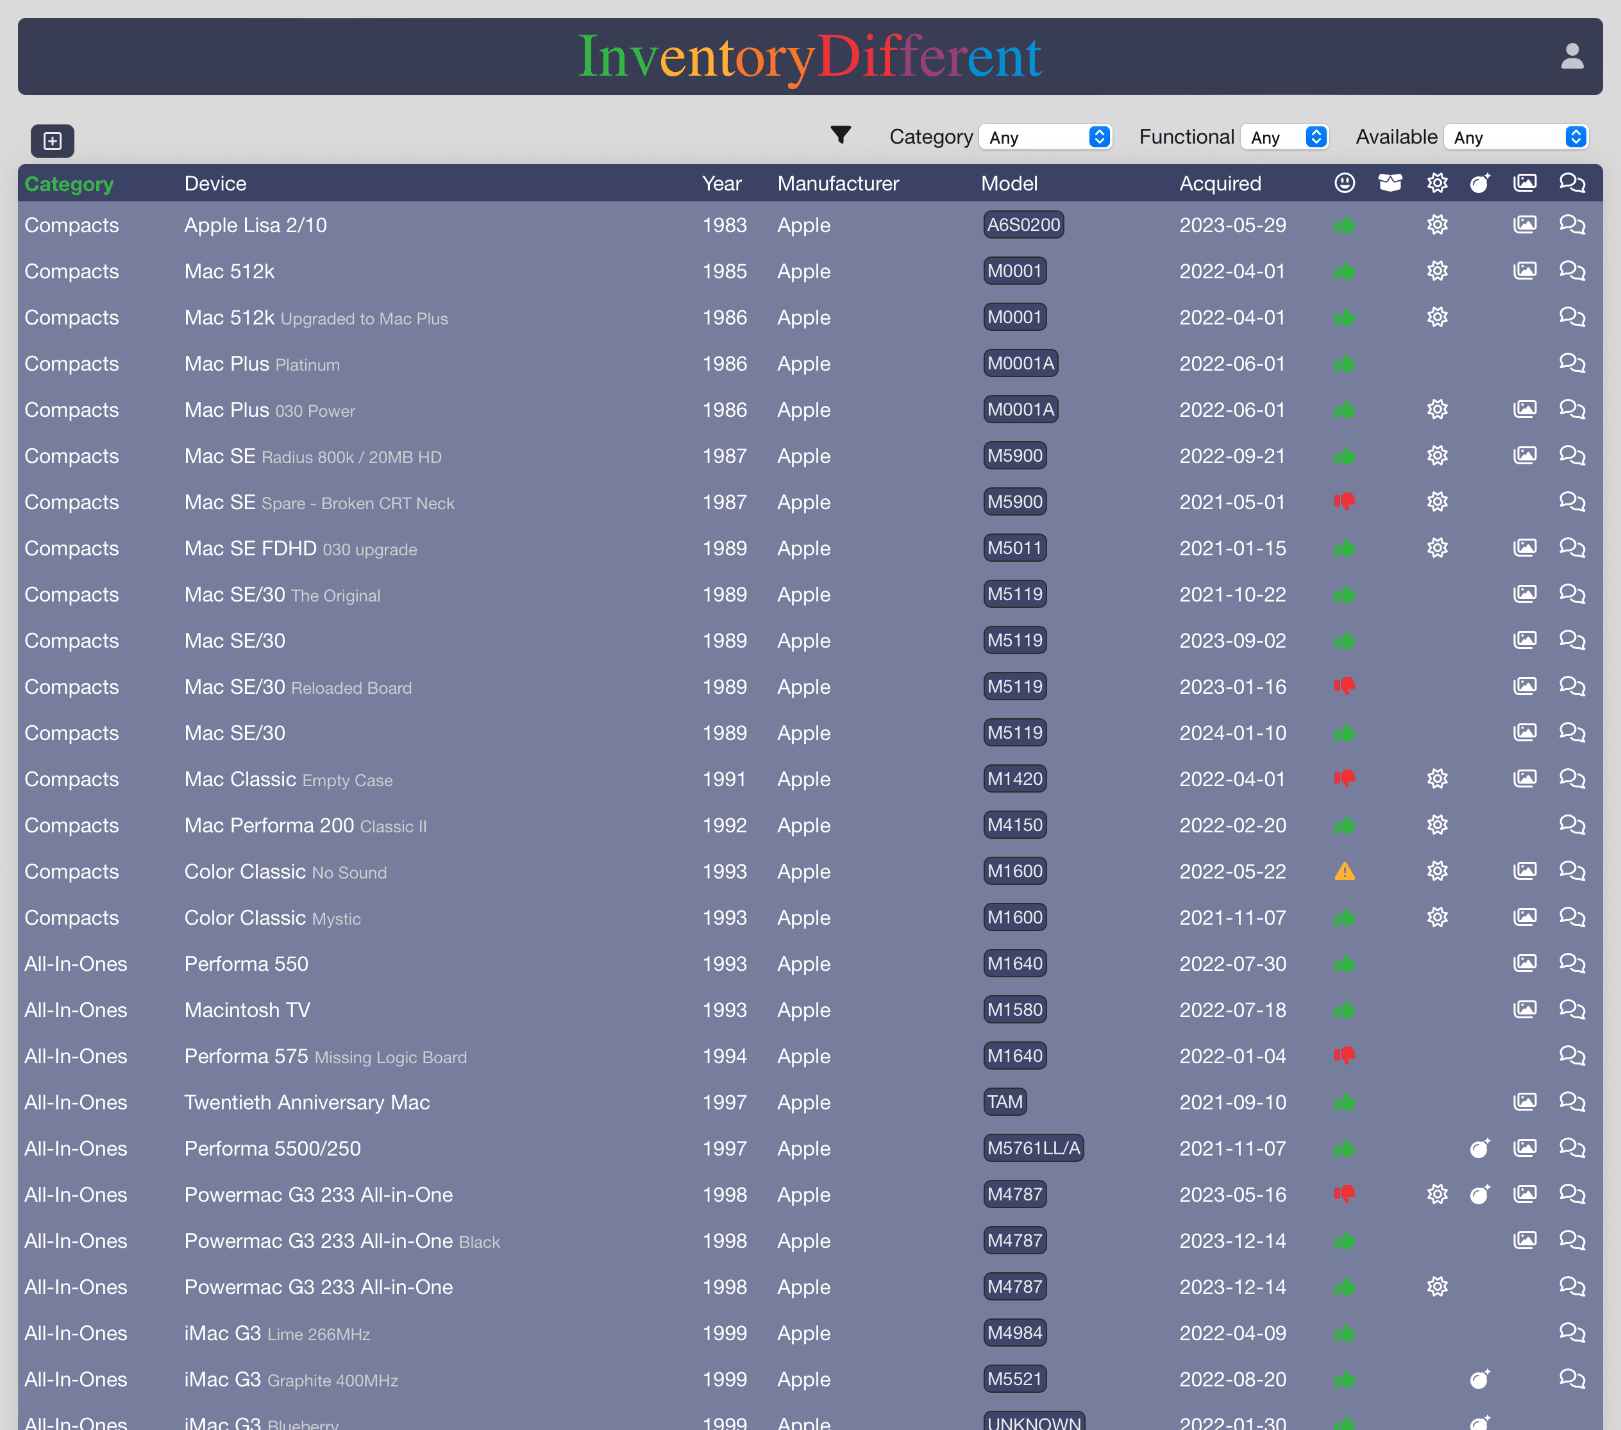Click bomb icon on Performa 5500/250 row
The image size is (1621, 1430).
pyautogui.click(x=1480, y=1148)
